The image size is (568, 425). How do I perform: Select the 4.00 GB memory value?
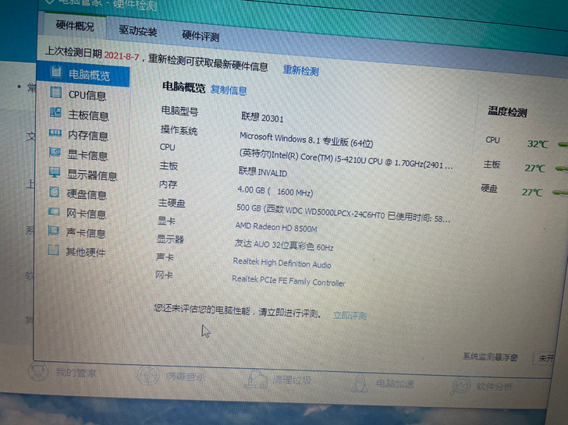pos(275,191)
